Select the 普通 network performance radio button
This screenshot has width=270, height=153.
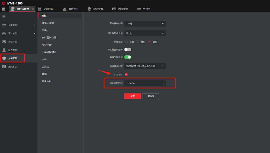click(126, 42)
